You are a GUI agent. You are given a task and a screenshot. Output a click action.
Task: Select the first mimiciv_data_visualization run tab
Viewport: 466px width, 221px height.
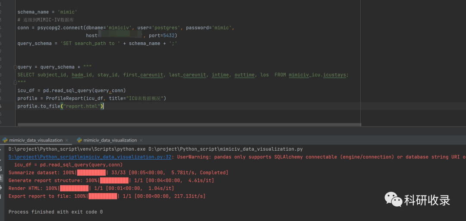36,140
